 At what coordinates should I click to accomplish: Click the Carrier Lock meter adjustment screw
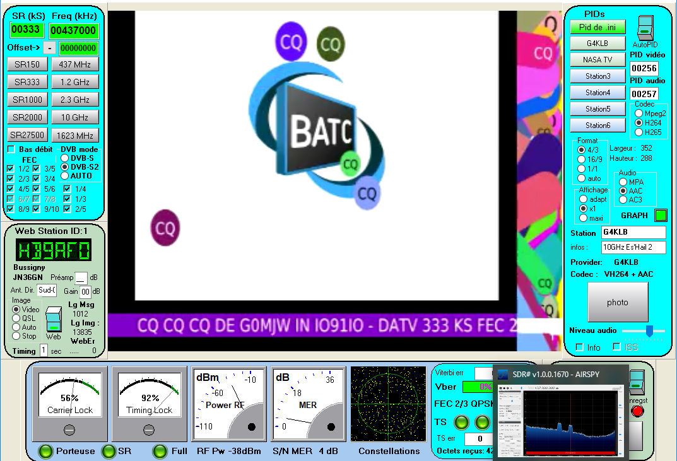pyautogui.click(x=69, y=429)
